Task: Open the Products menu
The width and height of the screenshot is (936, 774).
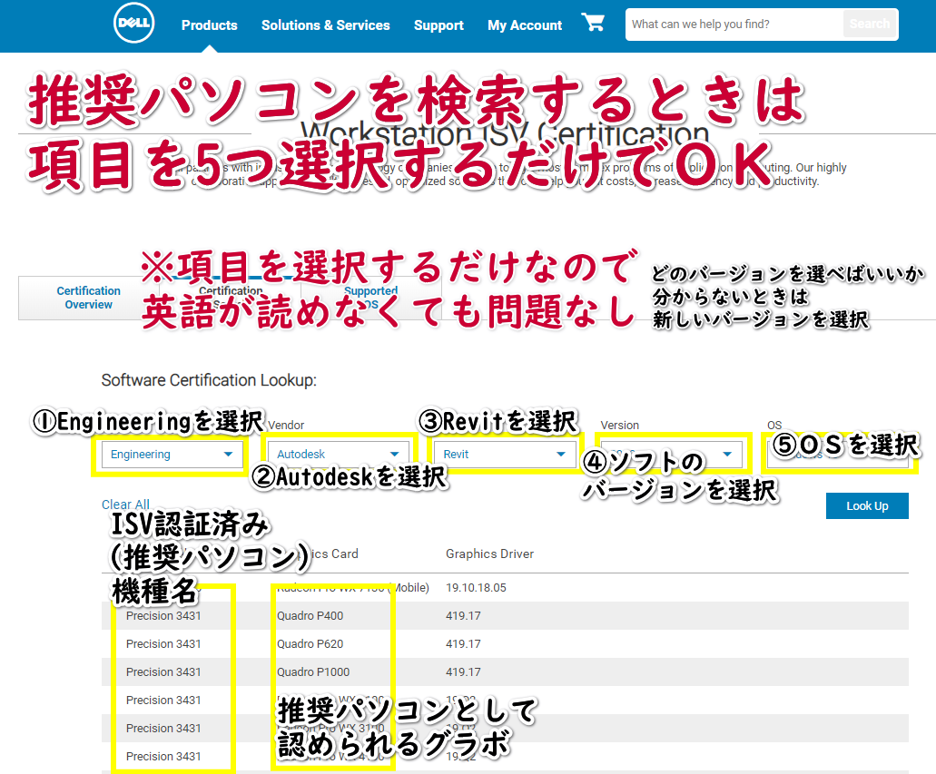Action: (210, 25)
